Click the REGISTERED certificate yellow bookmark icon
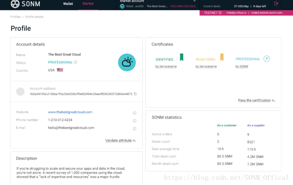This screenshot has width=293, height=185. point(222,57)
